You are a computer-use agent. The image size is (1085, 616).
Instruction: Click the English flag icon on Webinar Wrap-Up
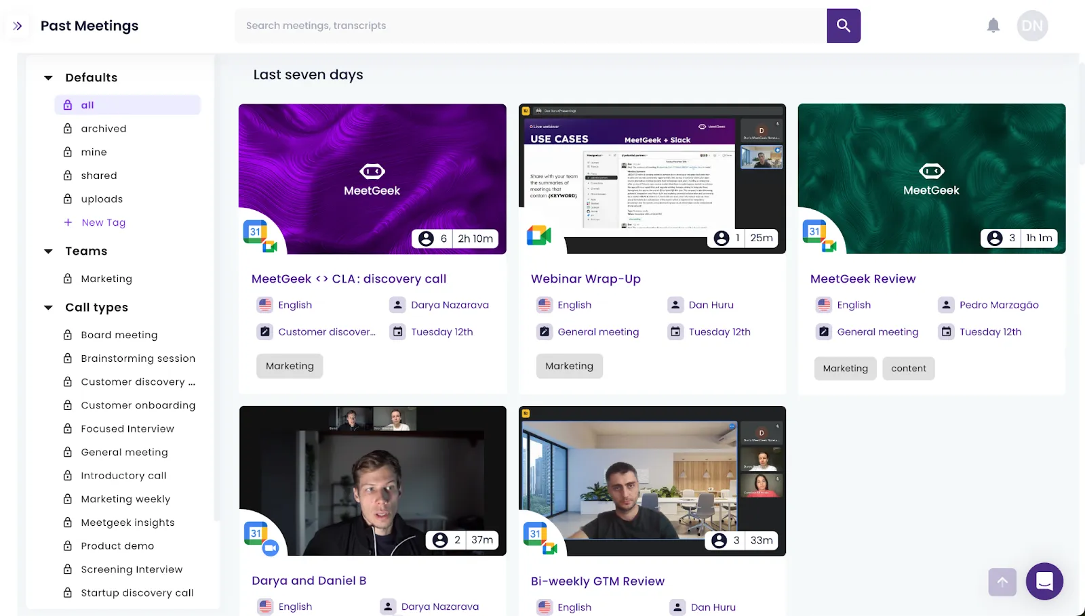pos(545,304)
